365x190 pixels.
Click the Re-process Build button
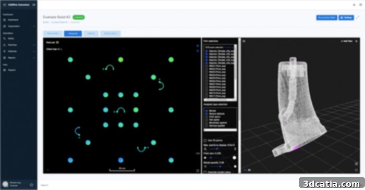326,18
